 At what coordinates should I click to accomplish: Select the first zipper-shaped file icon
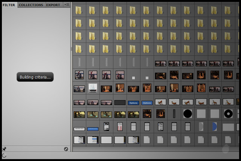(x=79, y=62)
